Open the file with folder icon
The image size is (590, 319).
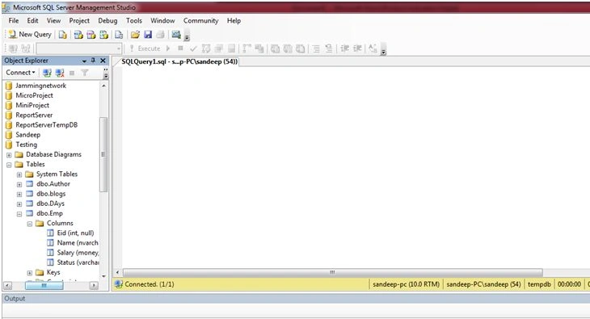[x=135, y=35]
